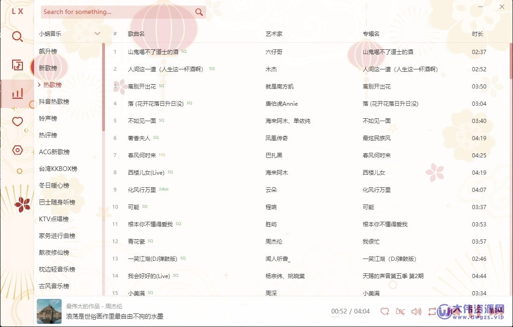Image resolution: width=513 pixels, height=327 pixels.
Task: Switch to the 抖音热歌榜 chart
Action: (55, 101)
